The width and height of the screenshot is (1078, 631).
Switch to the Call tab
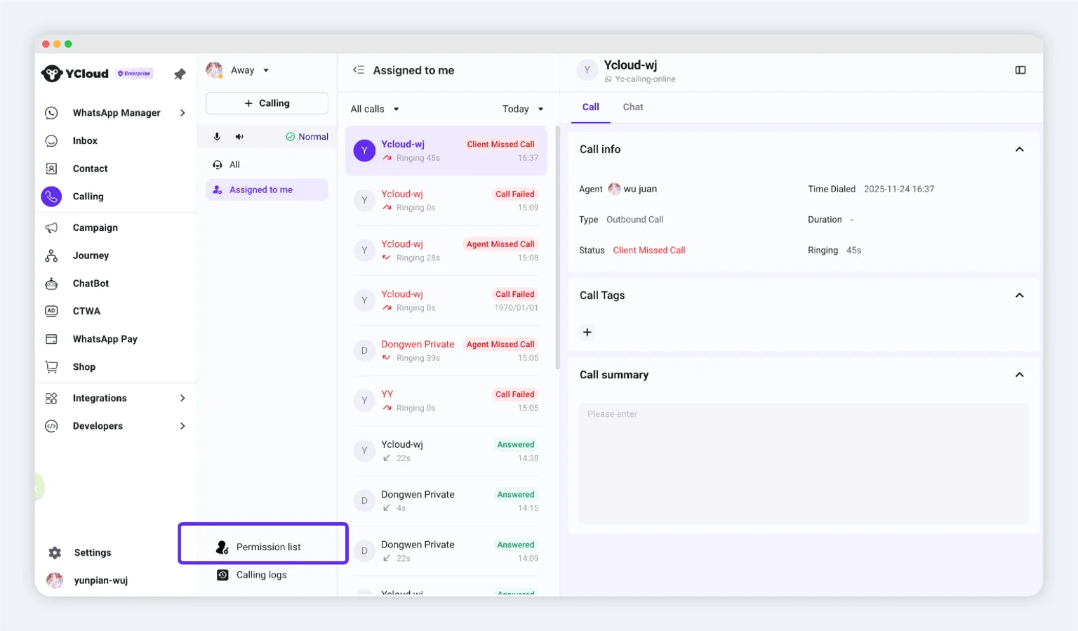[590, 107]
